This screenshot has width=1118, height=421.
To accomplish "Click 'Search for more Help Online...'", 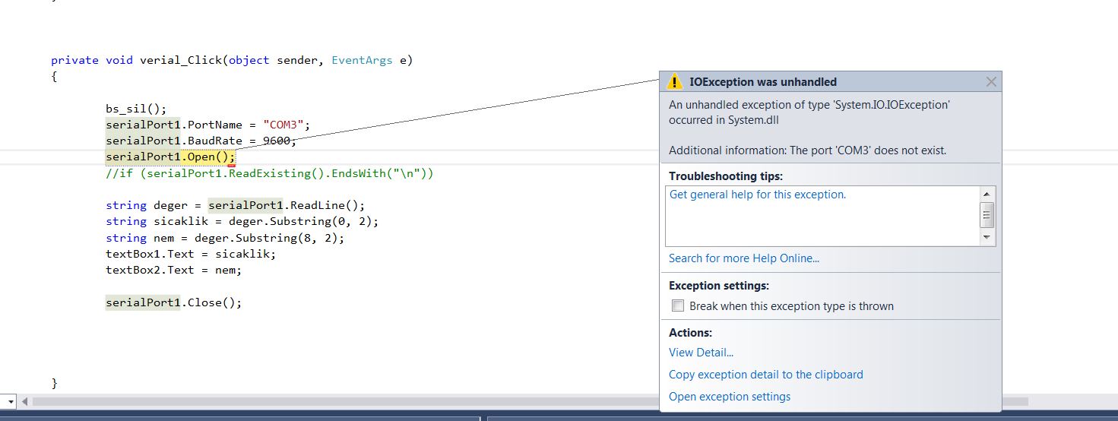I will point(744,258).
